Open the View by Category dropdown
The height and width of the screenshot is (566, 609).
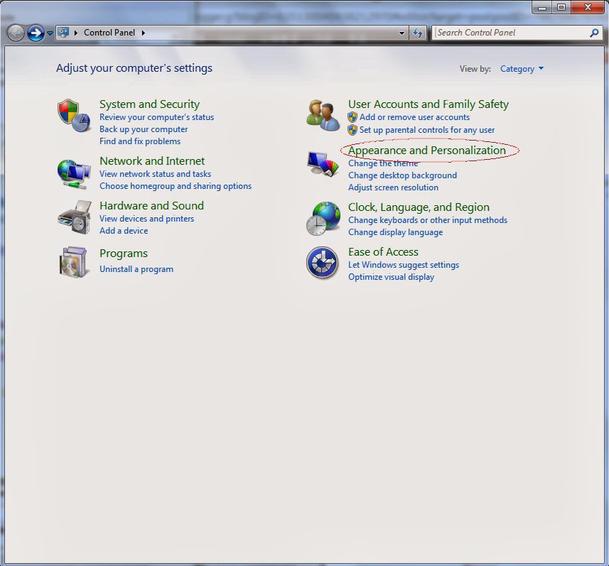click(x=522, y=69)
